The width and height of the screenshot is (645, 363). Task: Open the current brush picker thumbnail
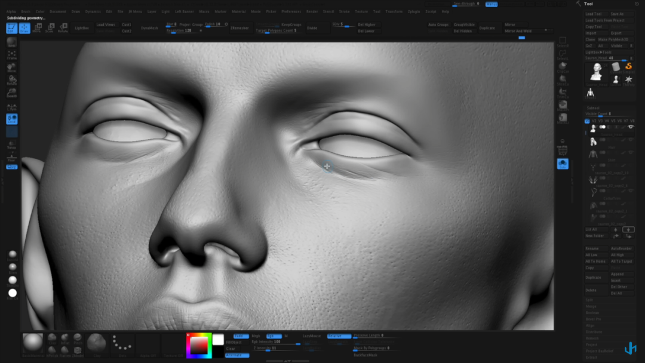click(x=97, y=344)
